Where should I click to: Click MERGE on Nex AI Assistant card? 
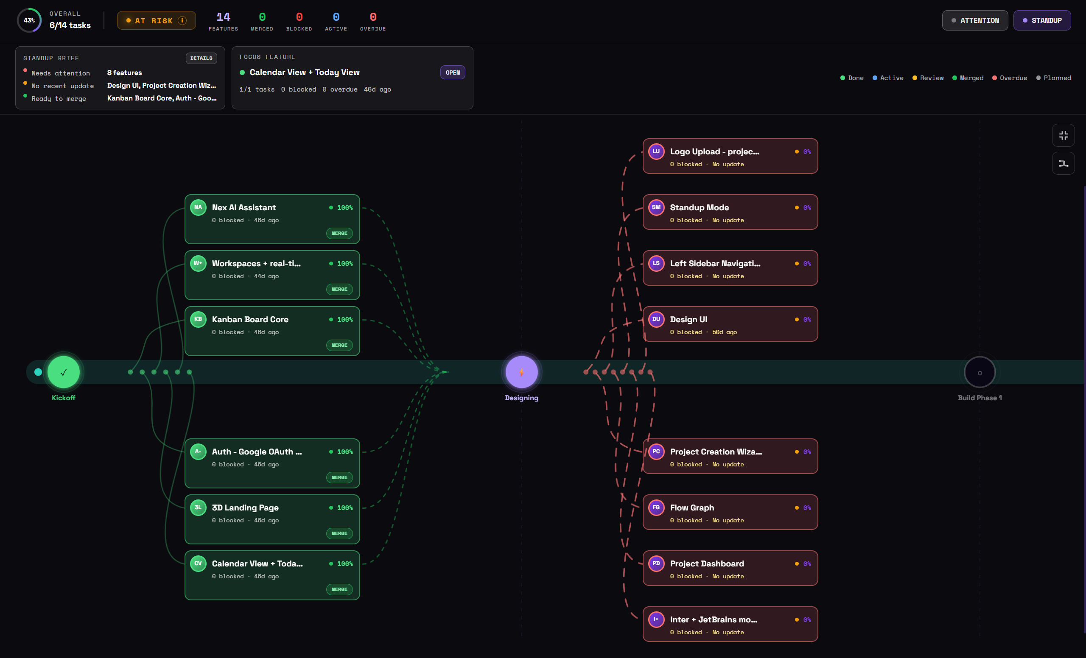coord(339,233)
